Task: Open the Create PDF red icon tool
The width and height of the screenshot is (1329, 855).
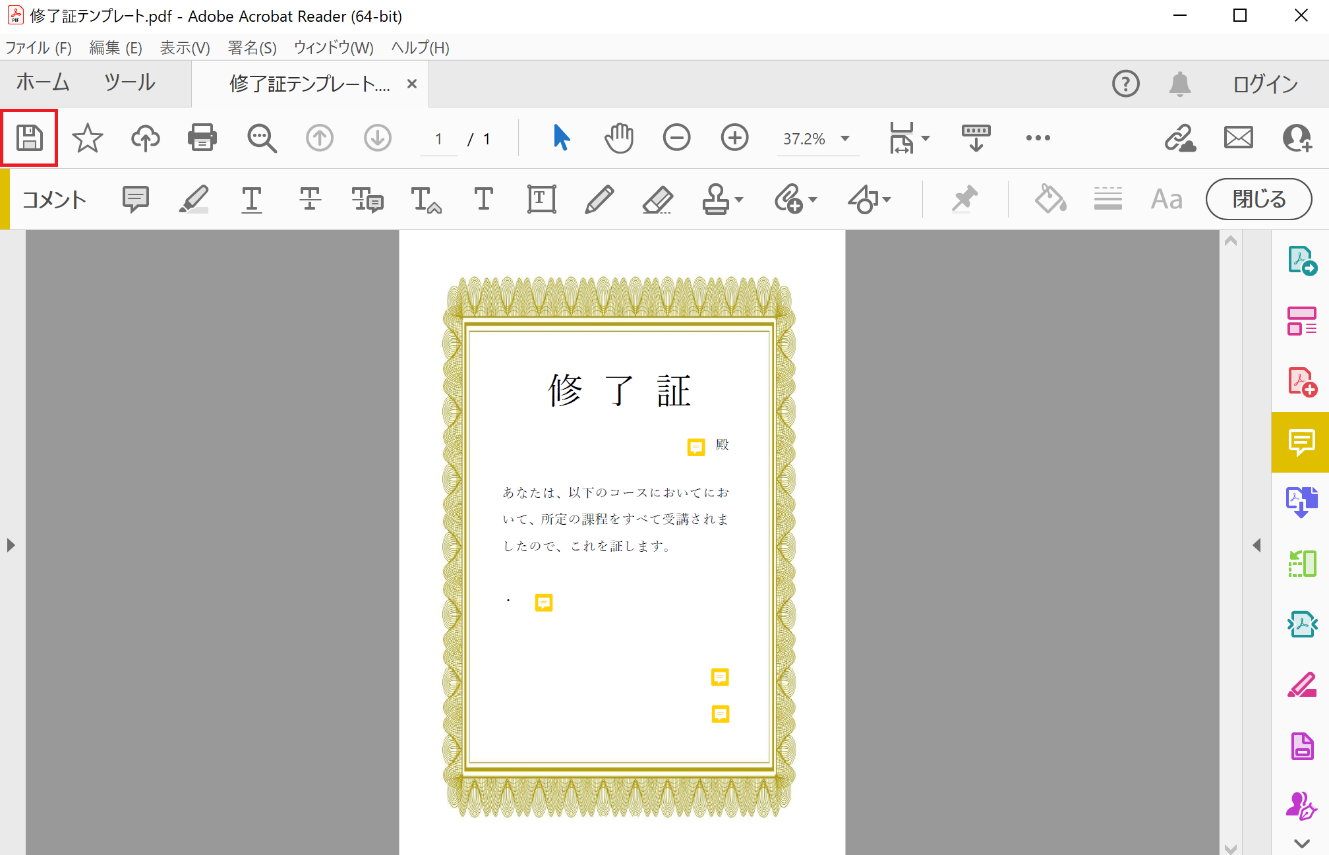Action: coord(1302,382)
